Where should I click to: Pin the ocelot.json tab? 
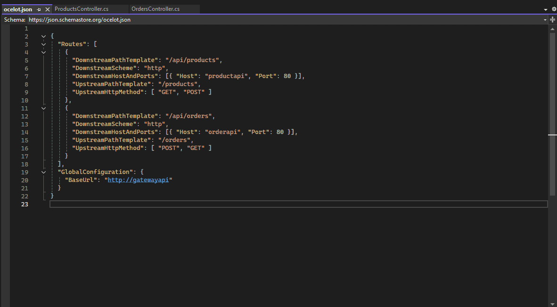tap(39, 9)
